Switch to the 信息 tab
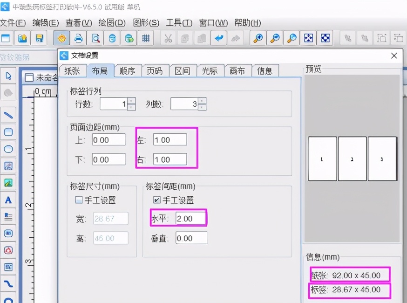Image resolution: width=407 pixels, height=303 pixels. click(x=265, y=71)
